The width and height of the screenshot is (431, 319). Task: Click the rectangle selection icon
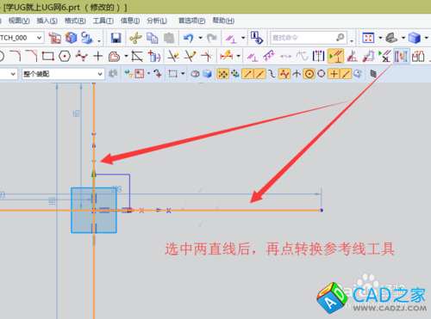coord(173,74)
